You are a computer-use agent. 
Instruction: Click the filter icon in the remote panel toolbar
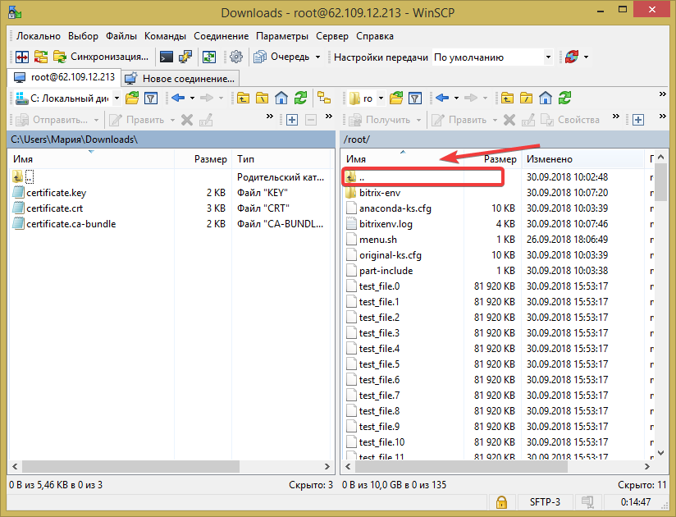(415, 98)
